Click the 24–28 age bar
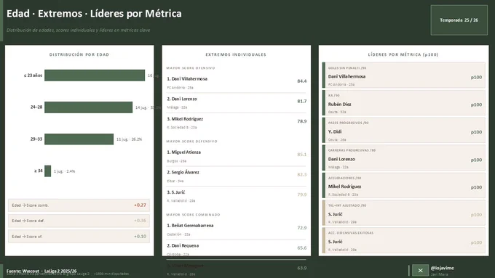Viewport: 495px width, 278px height. pos(88,107)
